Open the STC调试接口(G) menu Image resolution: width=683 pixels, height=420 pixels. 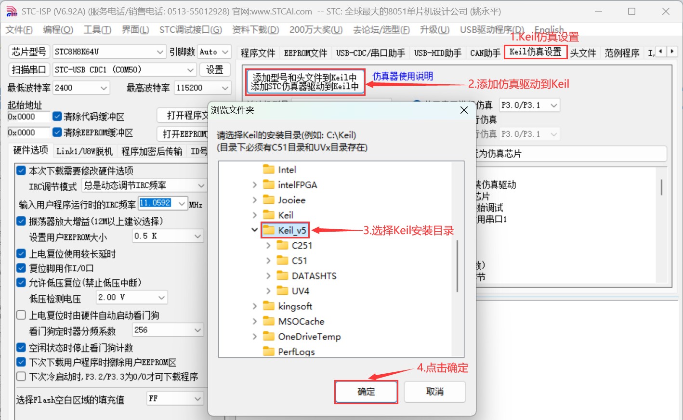click(x=191, y=30)
